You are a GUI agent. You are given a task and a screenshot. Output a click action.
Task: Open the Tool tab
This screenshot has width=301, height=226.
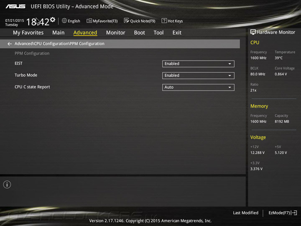[158, 33]
